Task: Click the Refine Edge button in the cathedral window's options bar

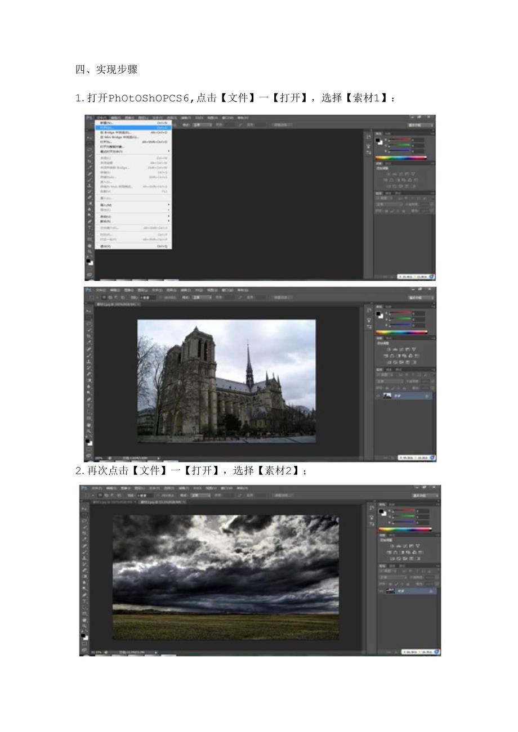Action: [282, 297]
